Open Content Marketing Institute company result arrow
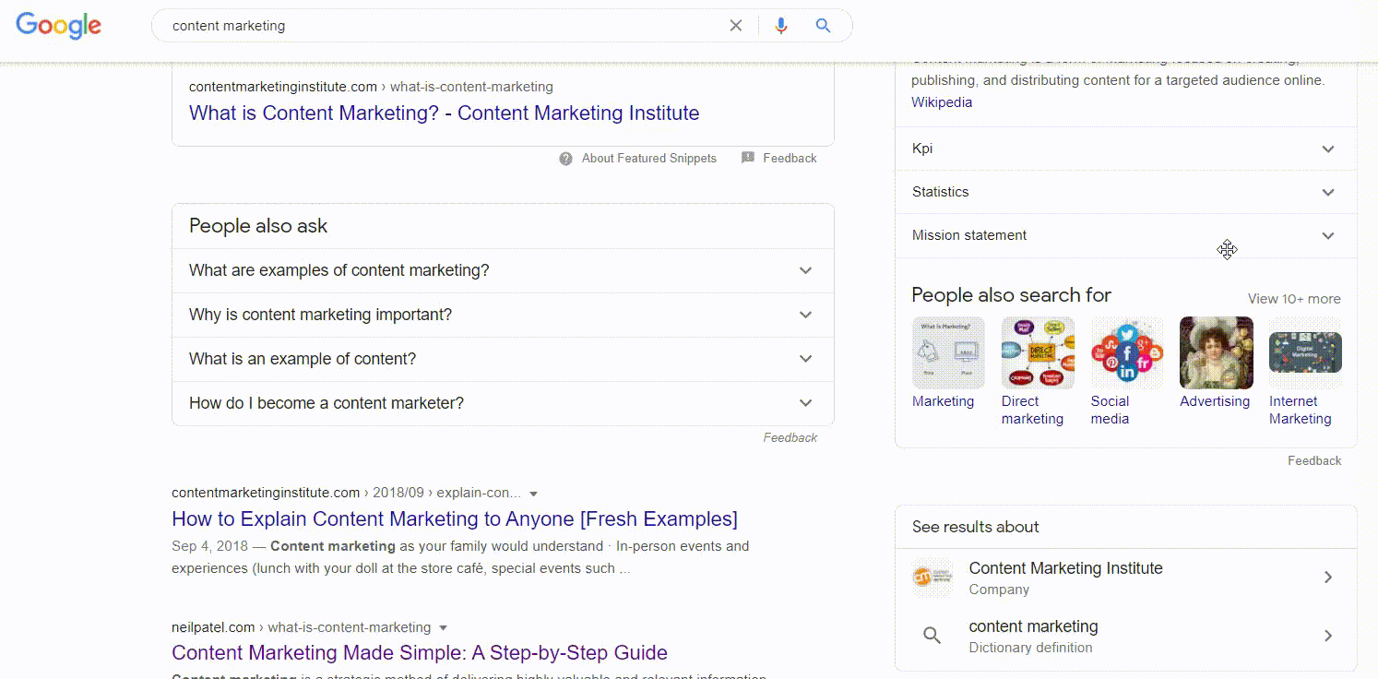 [1328, 578]
